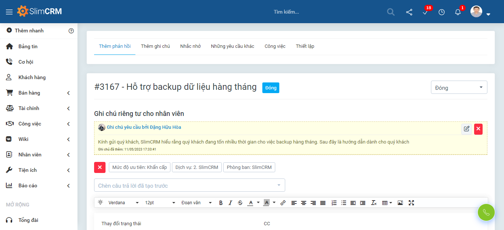This screenshot has height=230, width=504.
Task: Insert an image in the editor
Action: pyautogui.click(x=400, y=203)
